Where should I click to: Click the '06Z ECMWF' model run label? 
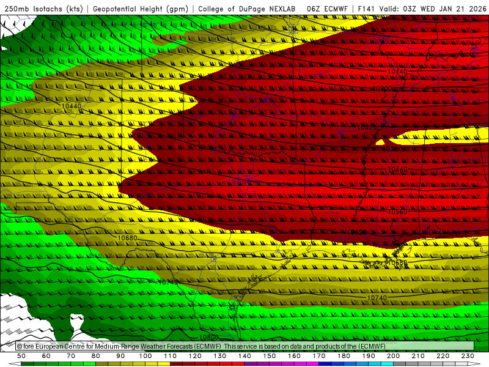327,9
